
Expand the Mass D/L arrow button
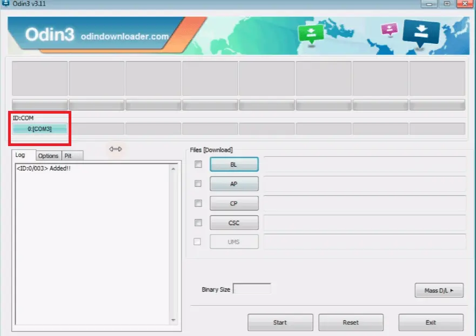coord(439,291)
